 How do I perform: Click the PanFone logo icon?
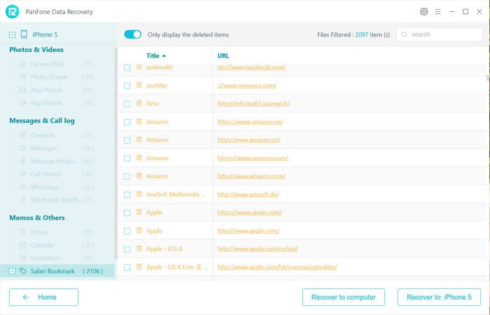tap(12, 12)
